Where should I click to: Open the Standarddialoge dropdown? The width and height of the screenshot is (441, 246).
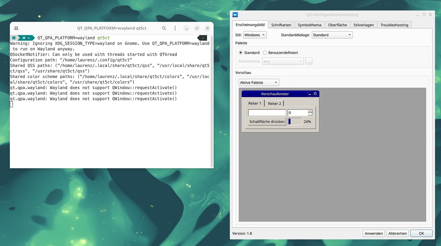click(x=332, y=35)
